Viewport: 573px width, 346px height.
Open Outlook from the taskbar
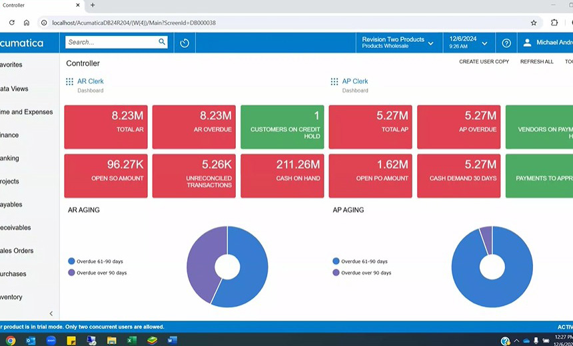[x=31, y=341]
